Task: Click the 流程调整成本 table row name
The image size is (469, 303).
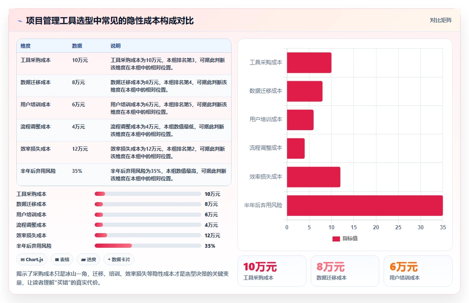Action: (36, 127)
